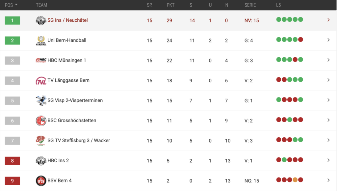Viewport: 337px width, 191px height.
Task: Click the green position 1 badge
Action: point(13,20)
